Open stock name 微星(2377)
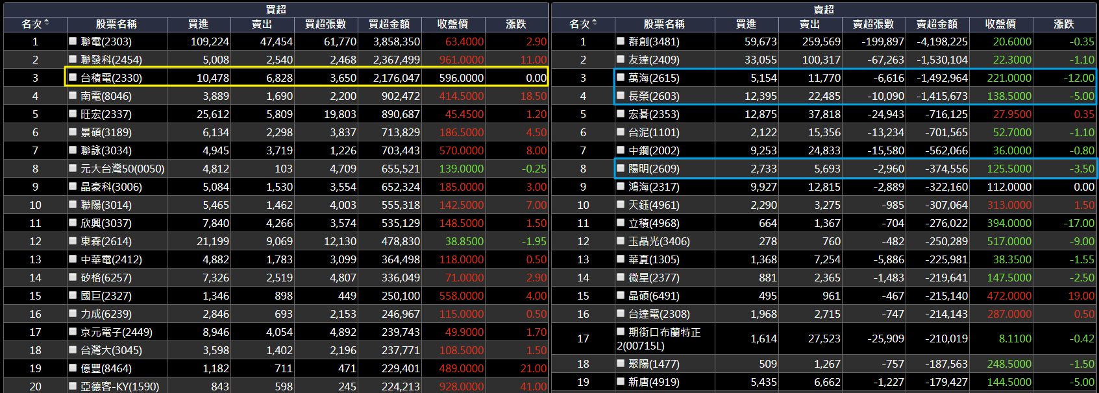1099x393 pixels. click(654, 278)
